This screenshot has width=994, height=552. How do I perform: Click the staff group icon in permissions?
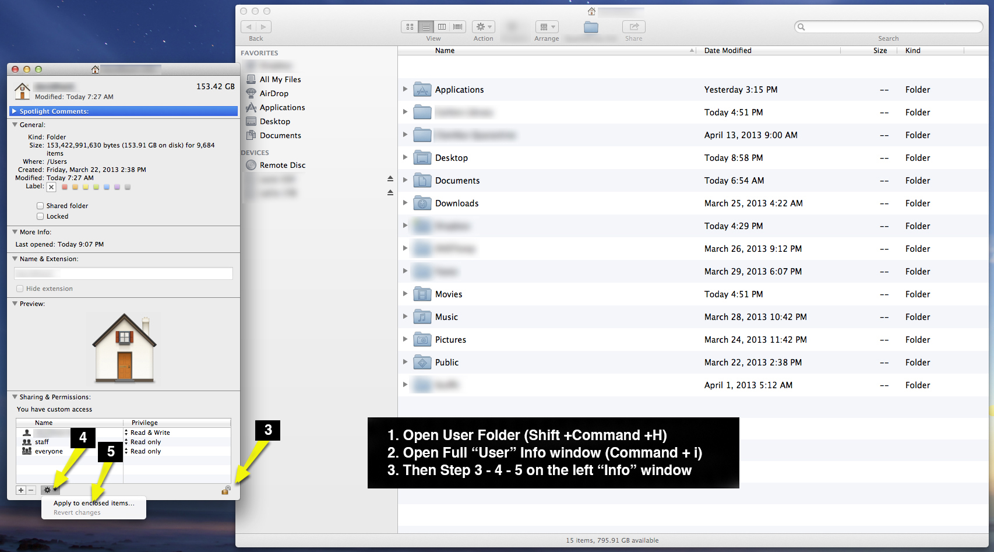coord(27,442)
